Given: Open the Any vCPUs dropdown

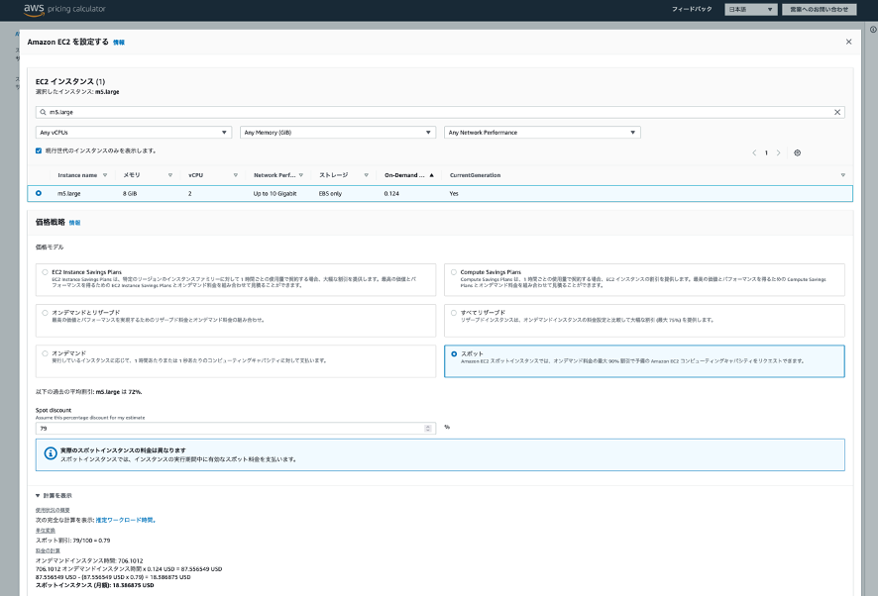Looking at the screenshot, I should click(x=134, y=133).
